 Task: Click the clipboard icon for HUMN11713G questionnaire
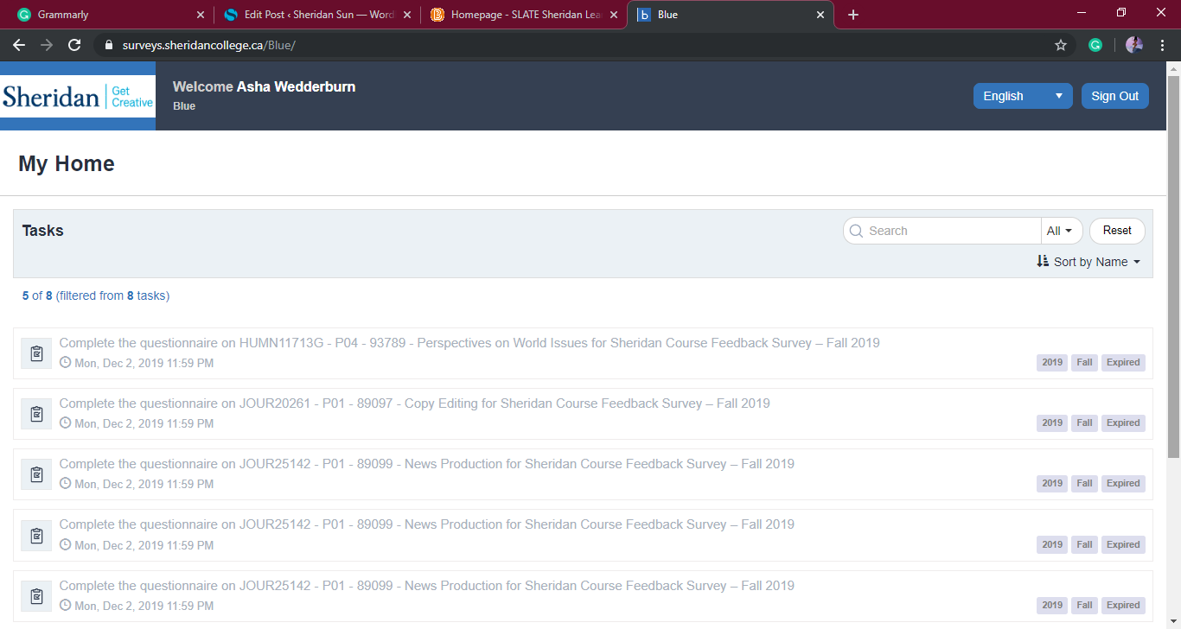click(x=36, y=353)
